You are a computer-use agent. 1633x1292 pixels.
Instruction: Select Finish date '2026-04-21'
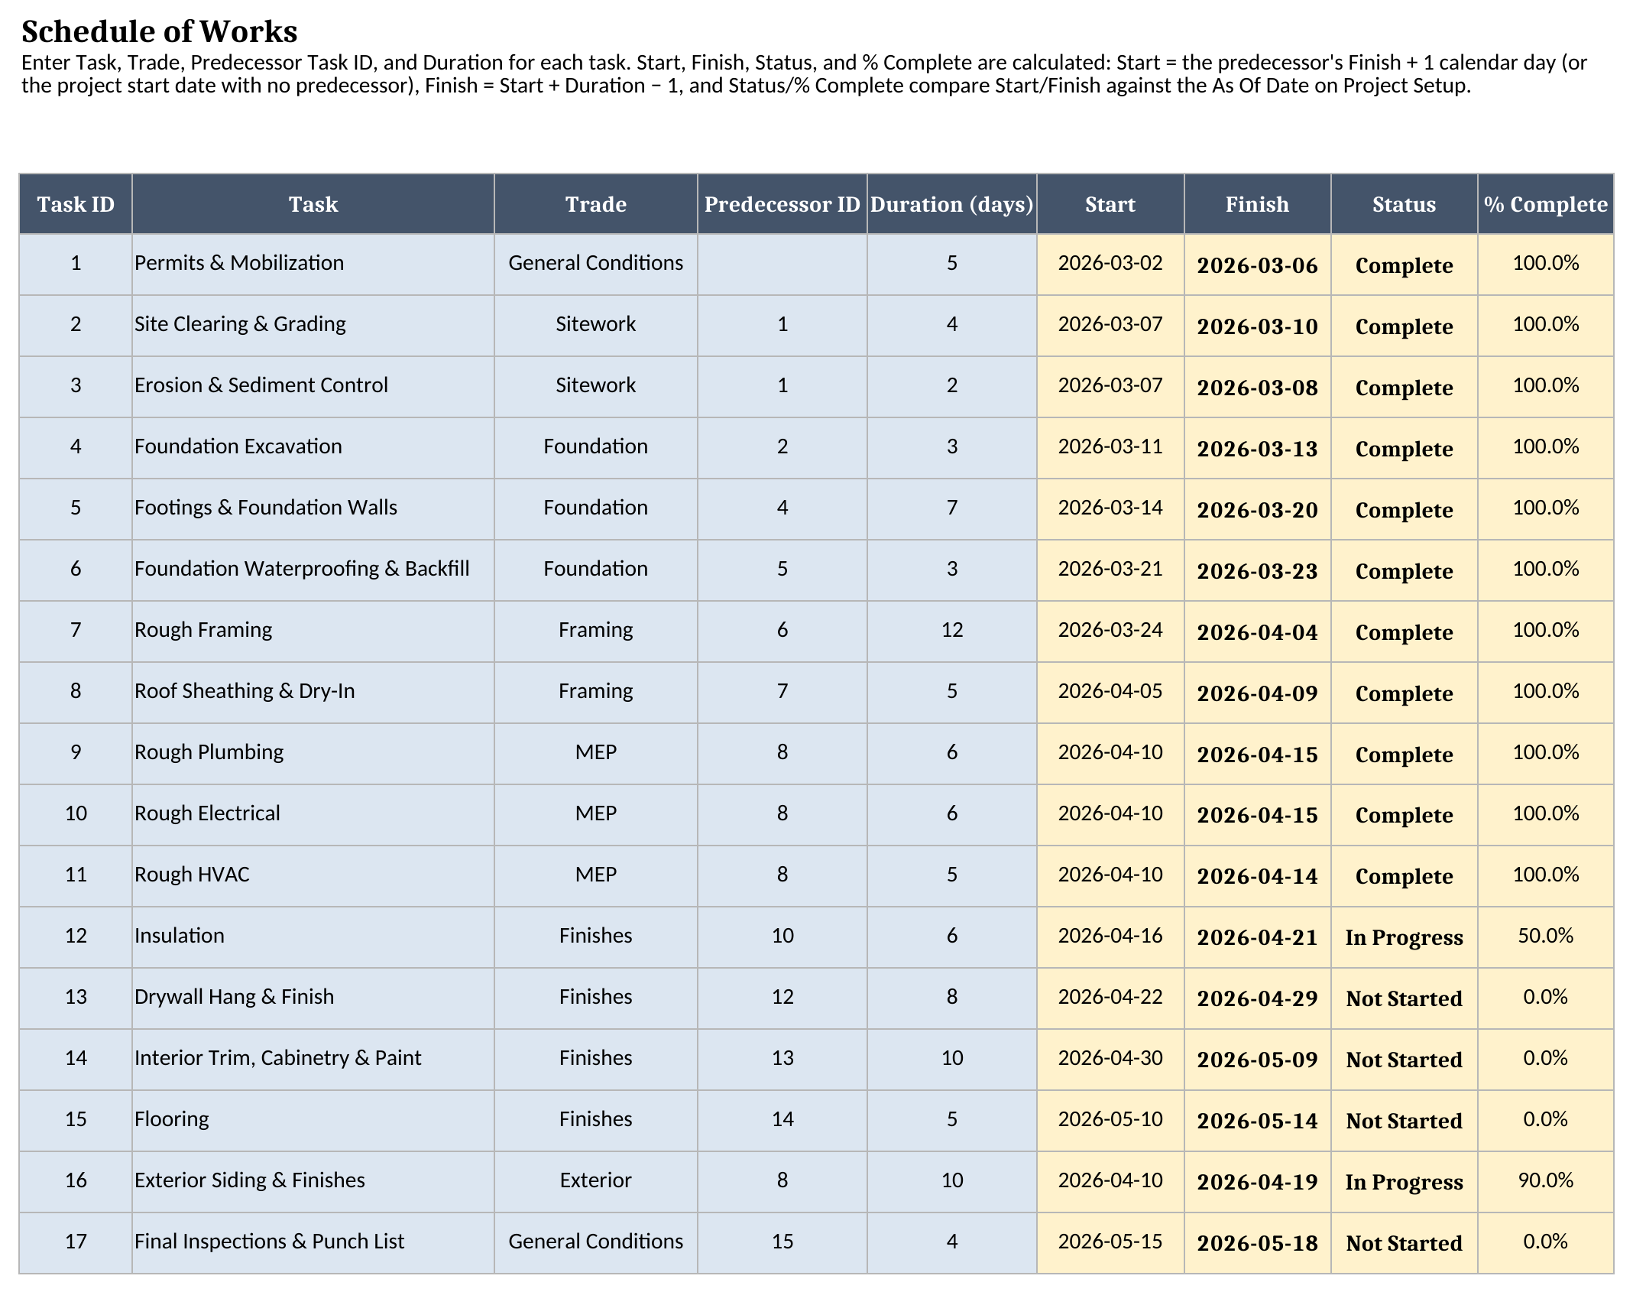click(1258, 937)
